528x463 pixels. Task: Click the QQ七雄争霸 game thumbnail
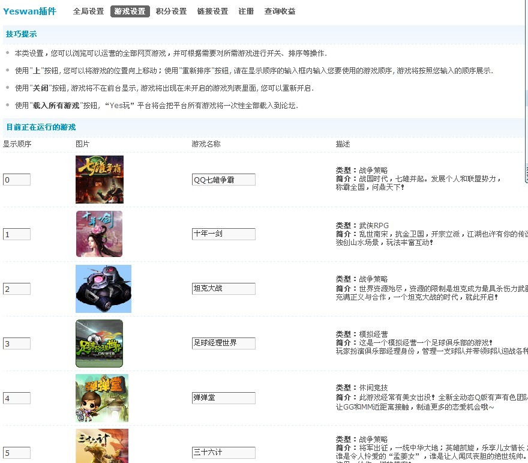tap(100, 180)
